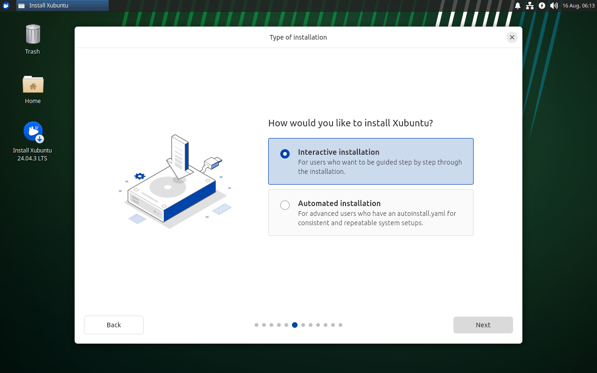Screen dimensions: 597x373
Task: Open the clock showing 16 Aug, 06:13
Action: [578, 6]
